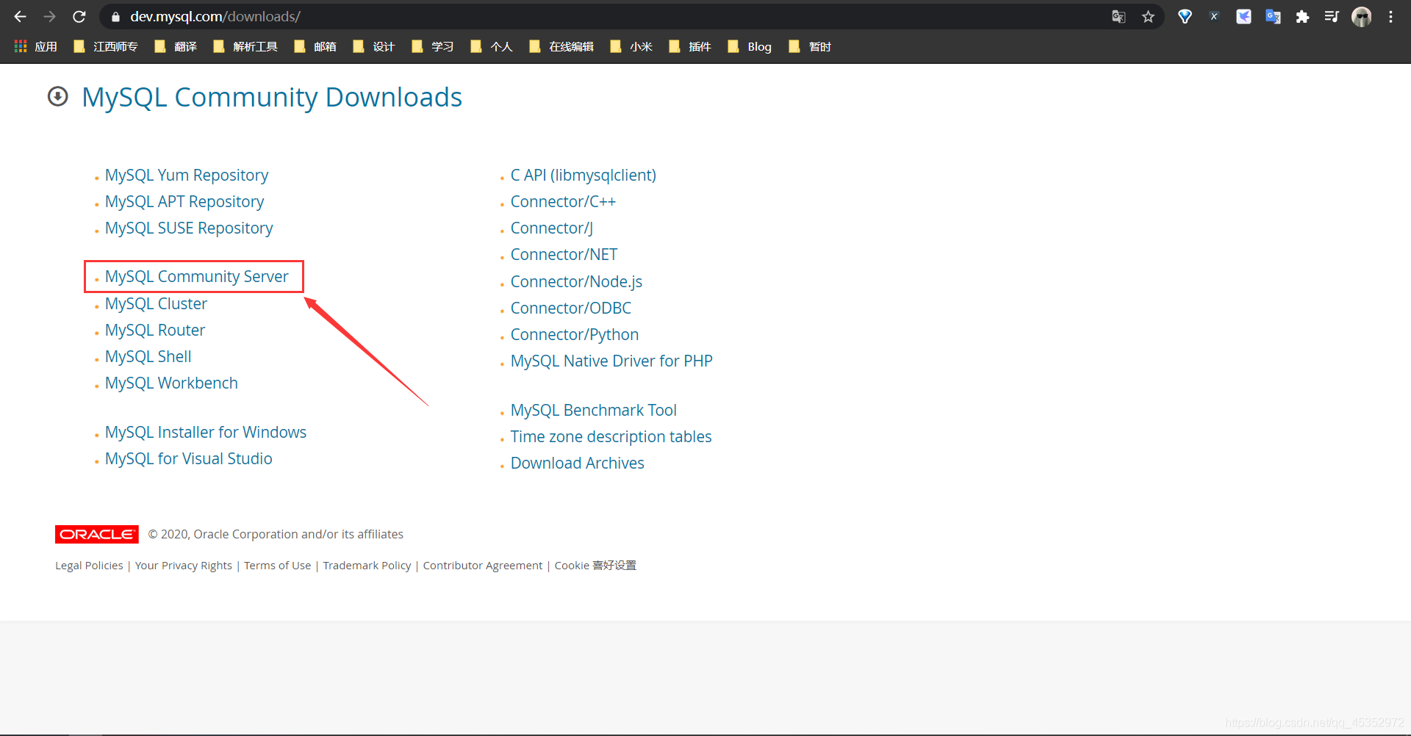This screenshot has height=736, width=1411.
Task: Go back to the previous page
Action: point(20,16)
